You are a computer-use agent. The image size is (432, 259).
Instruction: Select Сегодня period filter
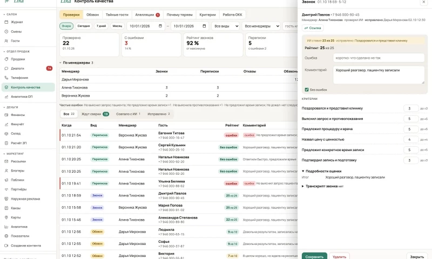[84, 26]
